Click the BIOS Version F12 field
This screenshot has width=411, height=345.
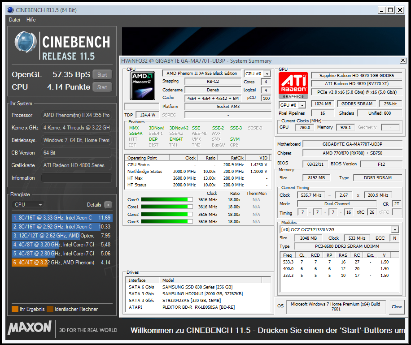pos(381,164)
